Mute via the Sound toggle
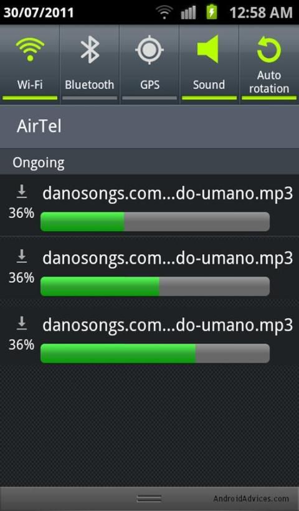299x511 pixels. pos(209,65)
